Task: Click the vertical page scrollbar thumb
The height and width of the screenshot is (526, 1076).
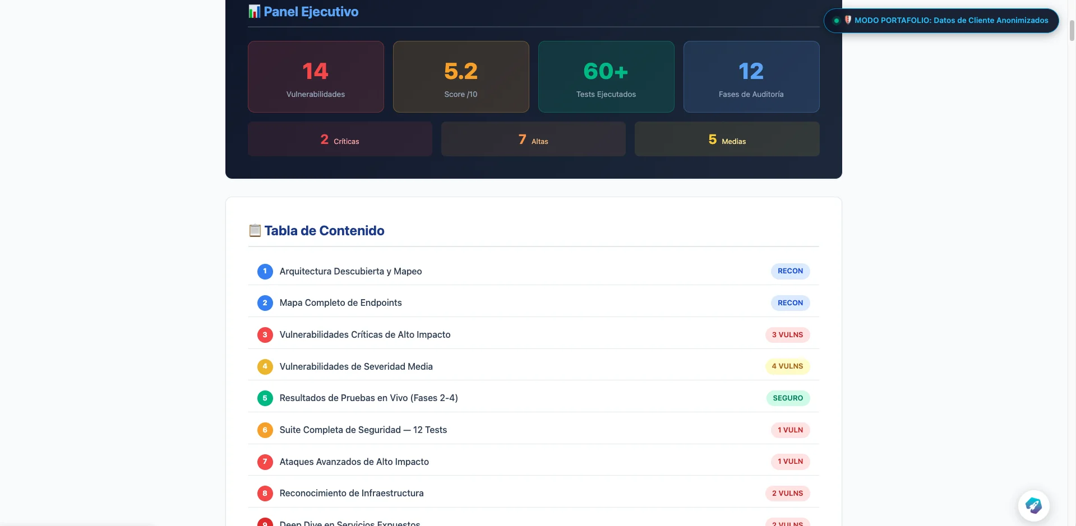Action: [x=1072, y=30]
